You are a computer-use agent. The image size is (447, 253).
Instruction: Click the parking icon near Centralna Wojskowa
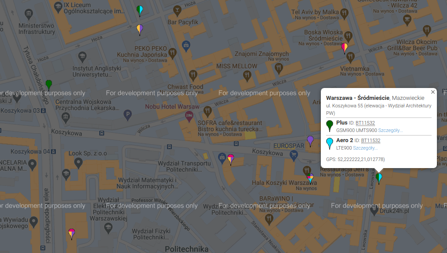coord(127,115)
